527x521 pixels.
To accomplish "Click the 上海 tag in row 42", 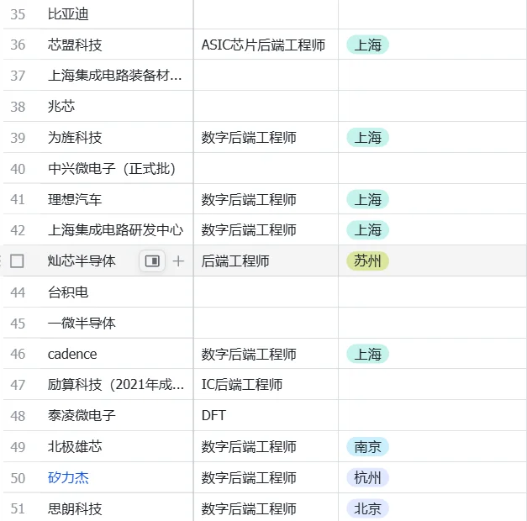I will (x=367, y=230).
